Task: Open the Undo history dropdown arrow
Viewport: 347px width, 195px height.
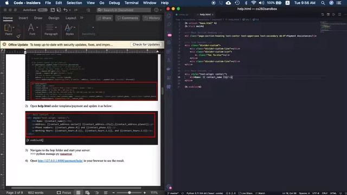Action: click(70, 10)
